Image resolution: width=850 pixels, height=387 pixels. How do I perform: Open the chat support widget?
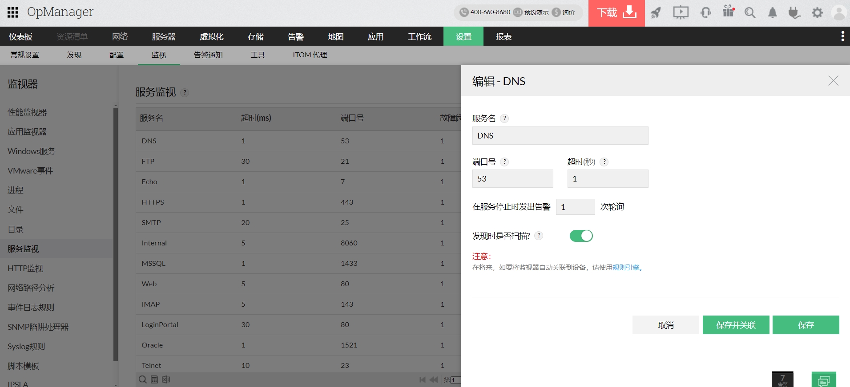(824, 379)
